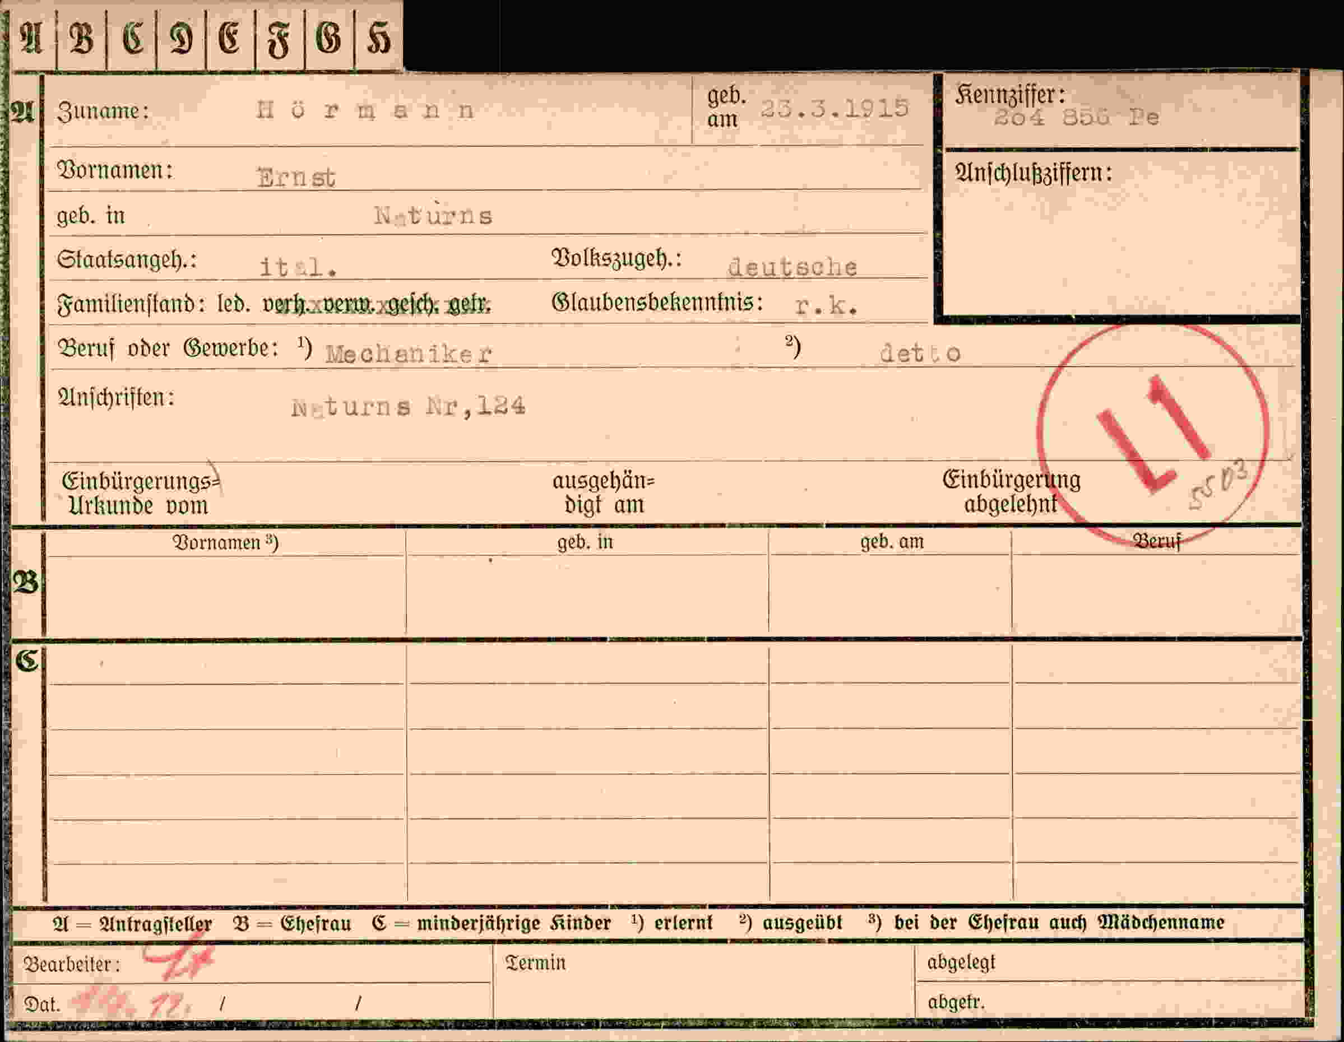The height and width of the screenshot is (1042, 1344).
Task: Click the 'geb. in' column header in section B
Action: point(585,542)
